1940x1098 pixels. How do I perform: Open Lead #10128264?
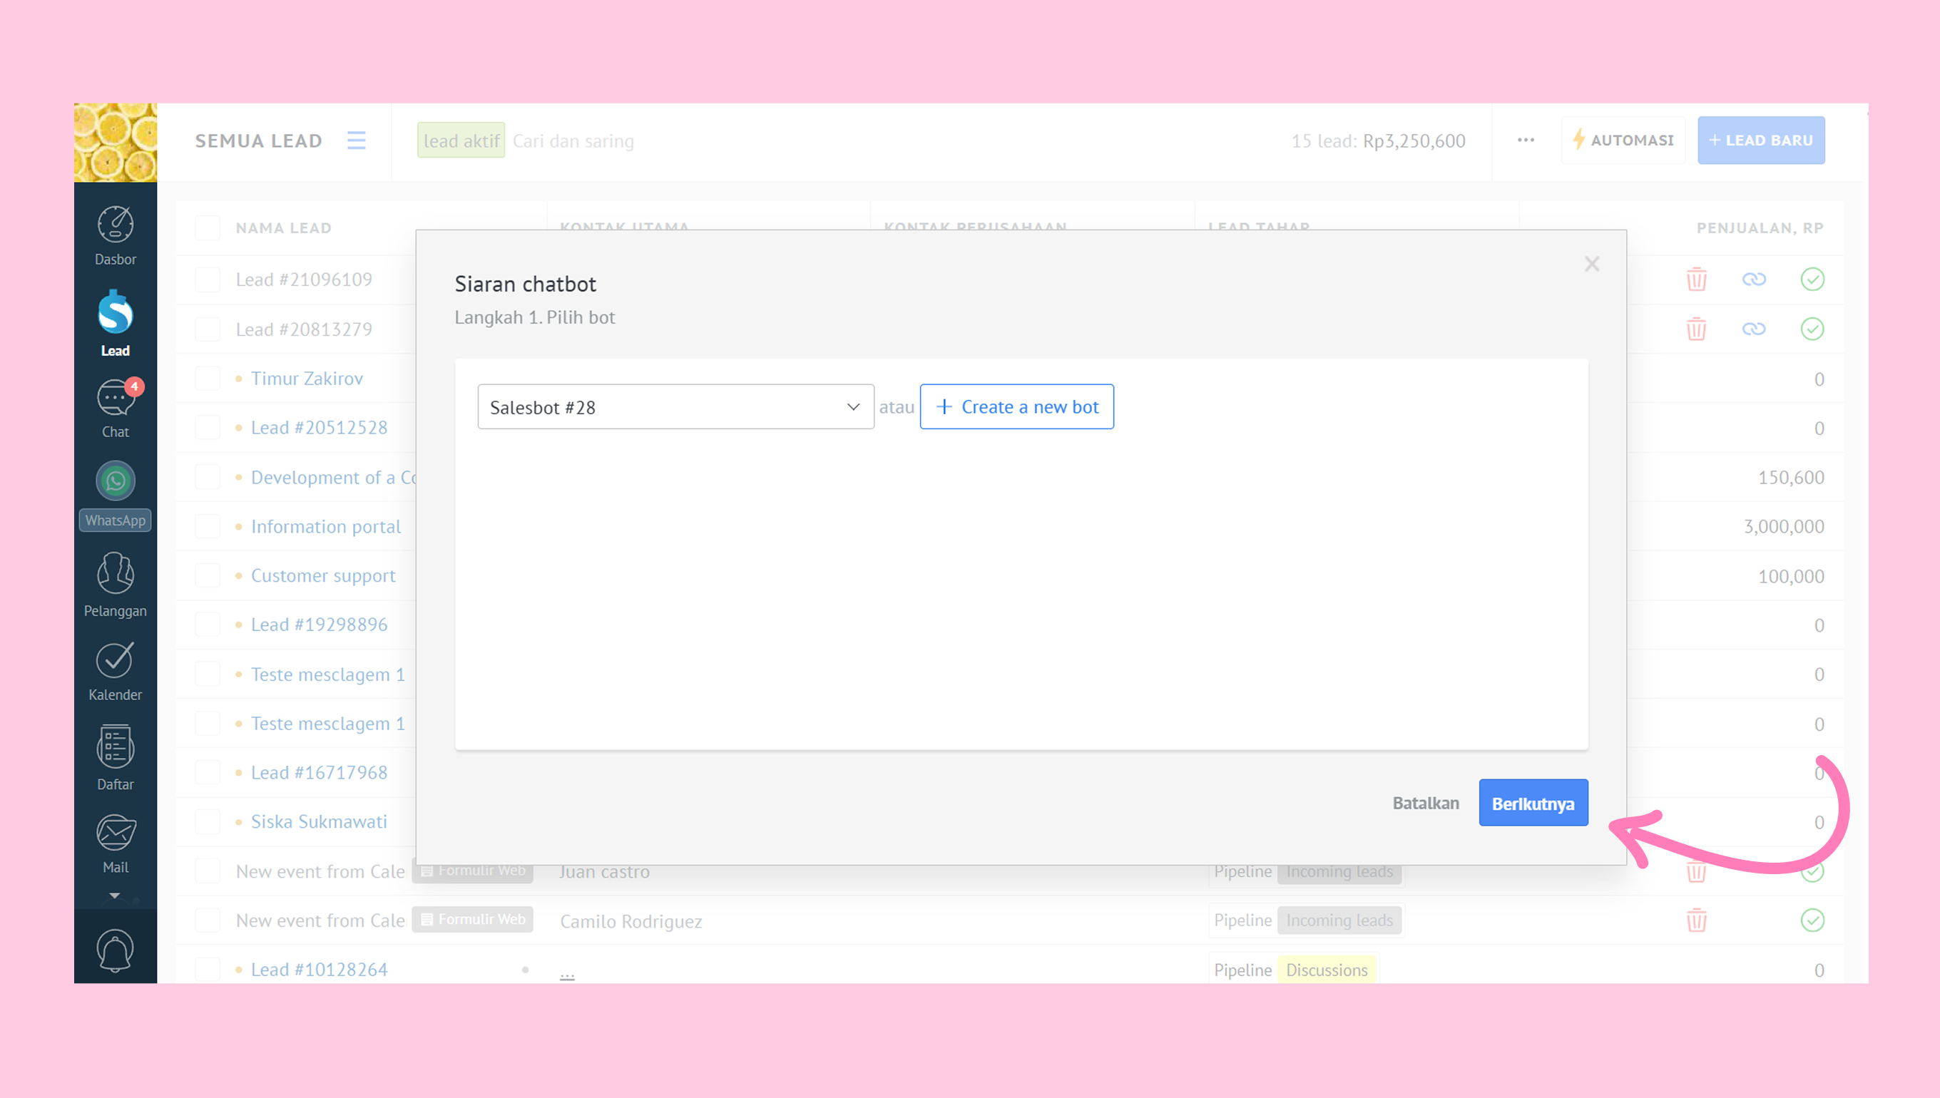[318, 969]
